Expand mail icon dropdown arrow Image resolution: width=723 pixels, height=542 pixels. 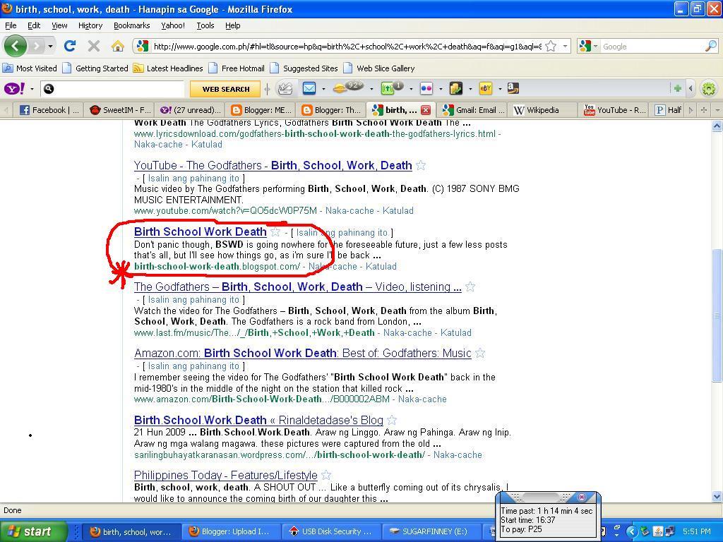[x=323, y=89]
